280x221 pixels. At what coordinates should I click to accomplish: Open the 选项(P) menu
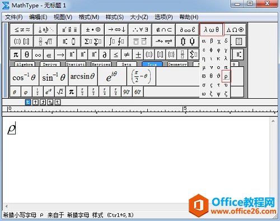164,17
